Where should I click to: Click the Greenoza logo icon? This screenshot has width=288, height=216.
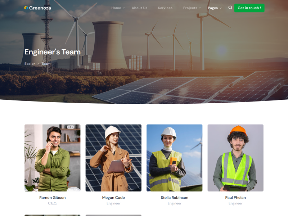[26, 8]
